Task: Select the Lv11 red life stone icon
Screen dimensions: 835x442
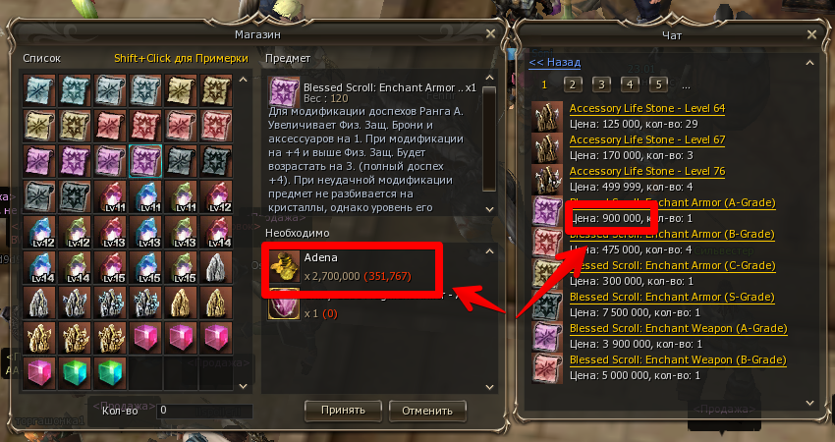Action: click(110, 196)
